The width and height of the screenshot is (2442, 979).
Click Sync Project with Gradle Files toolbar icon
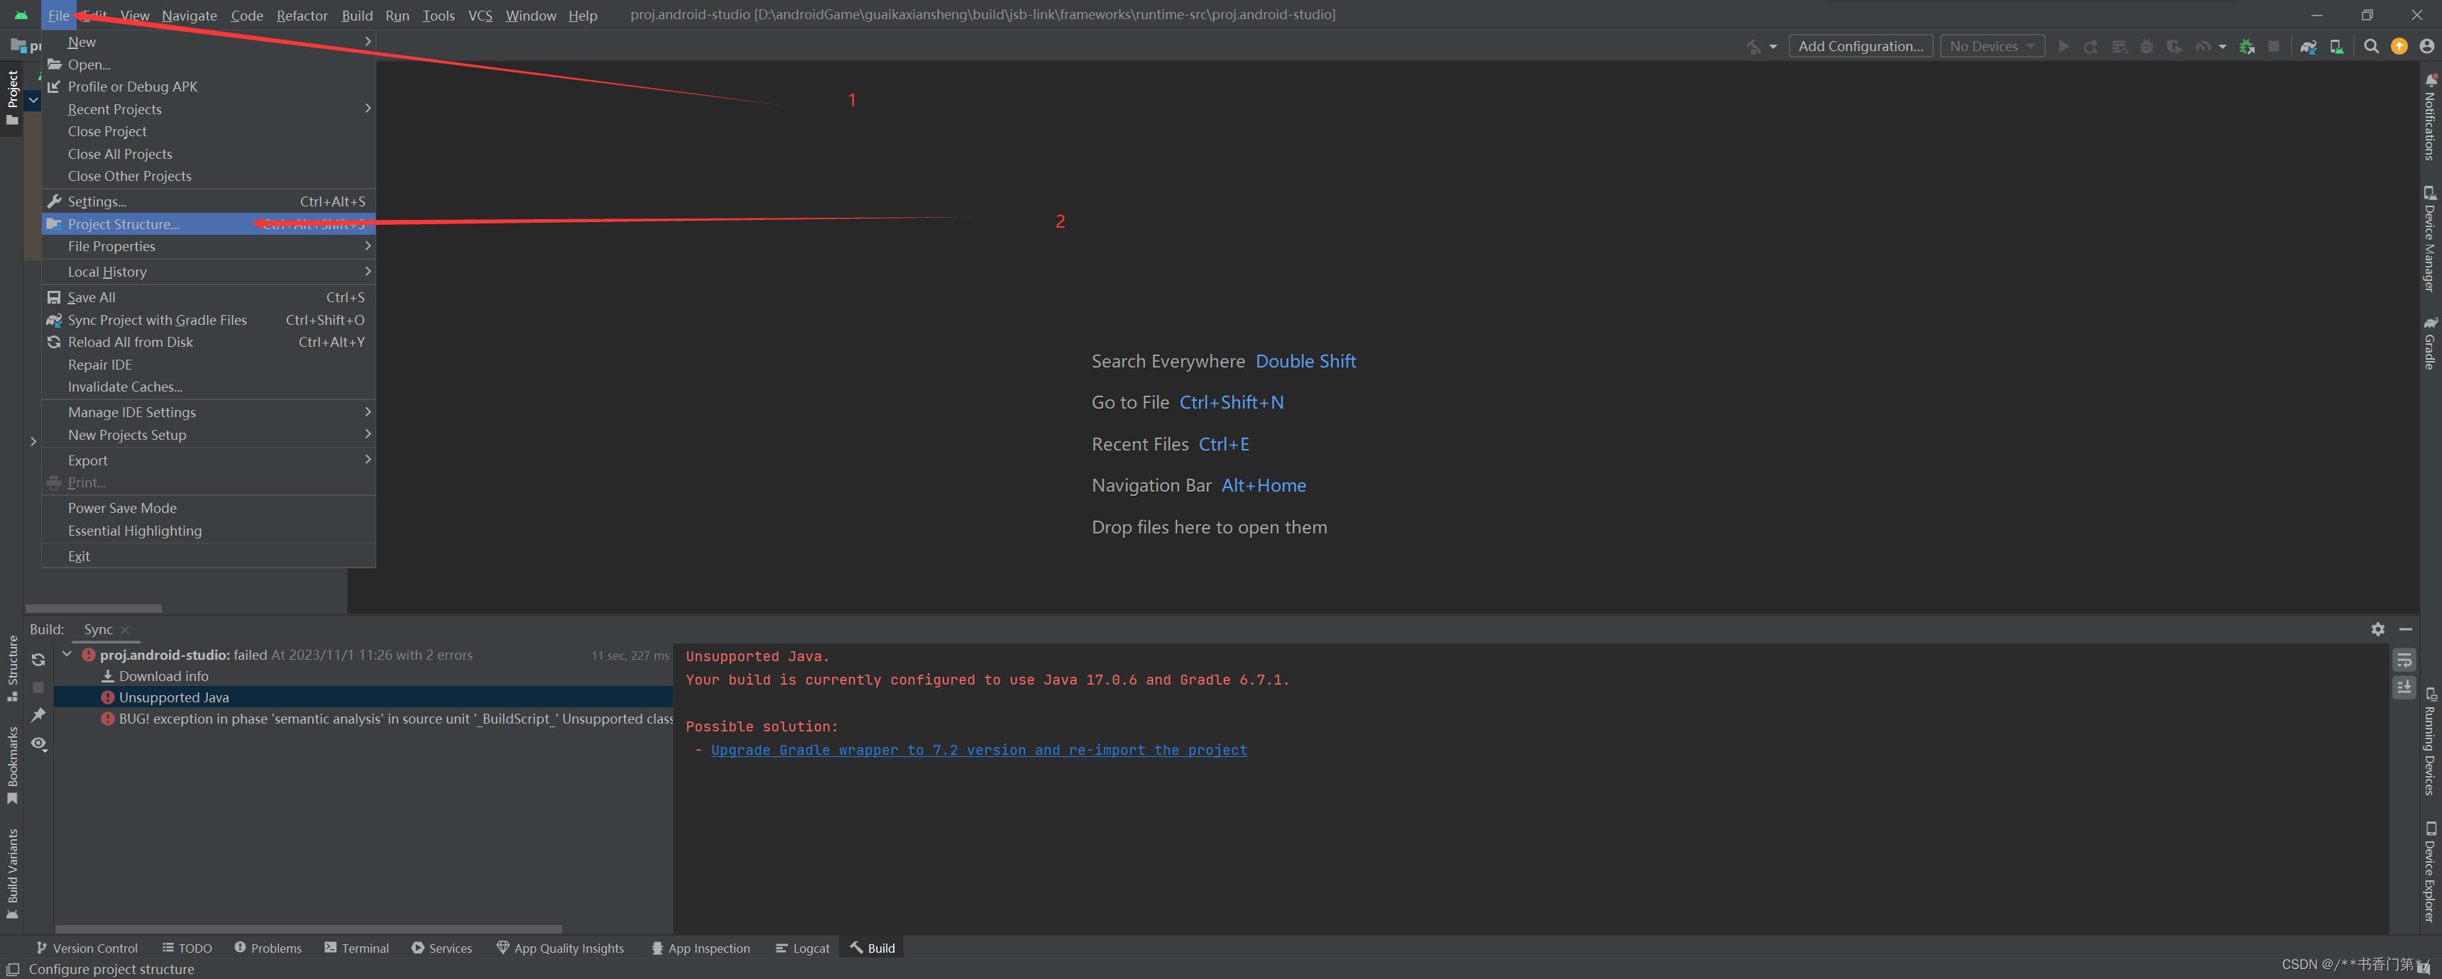click(x=2309, y=46)
